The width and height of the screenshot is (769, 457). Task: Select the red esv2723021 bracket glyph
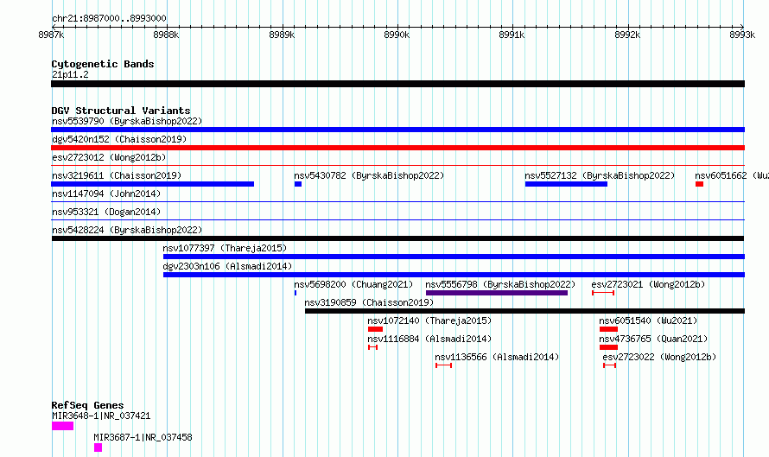pyautogui.click(x=603, y=293)
